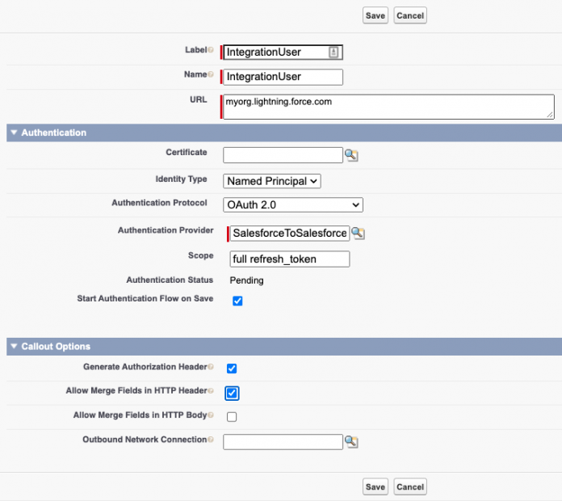Click the bottom Cancel button
The image size is (562, 501).
tap(410, 486)
